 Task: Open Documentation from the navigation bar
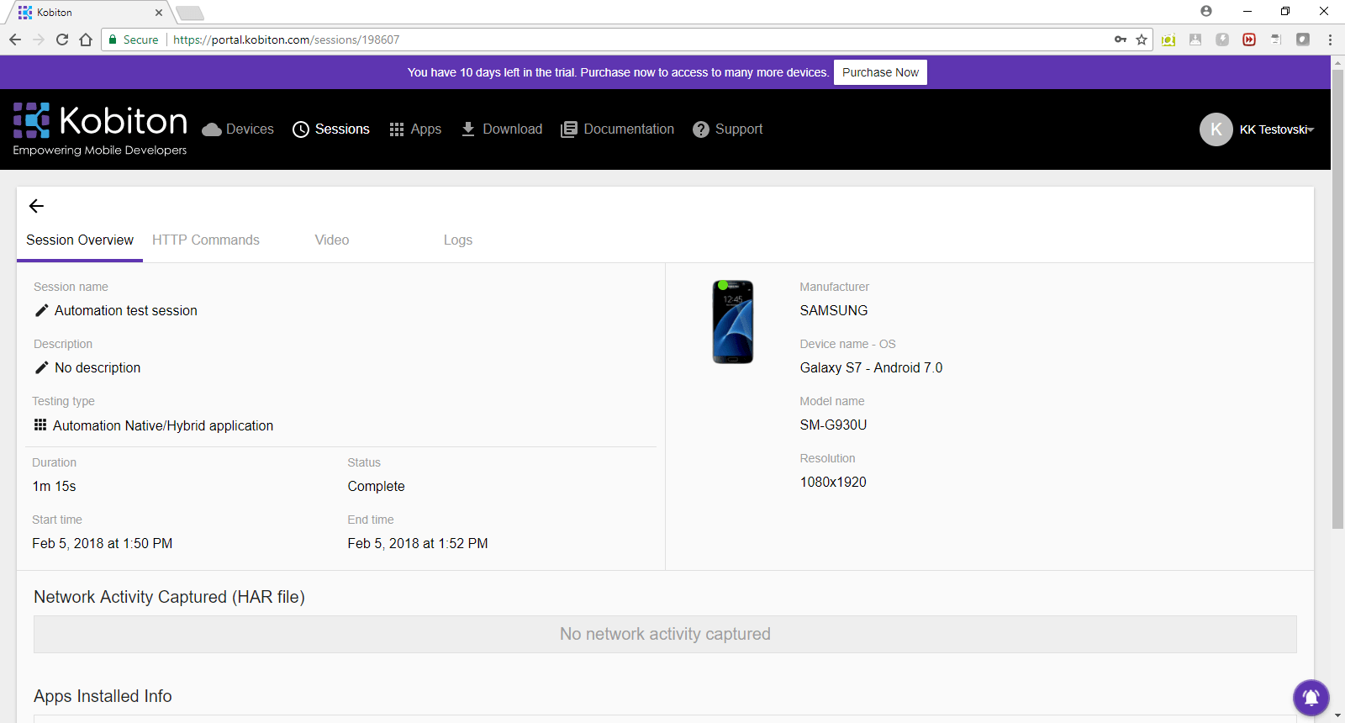click(617, 129)
